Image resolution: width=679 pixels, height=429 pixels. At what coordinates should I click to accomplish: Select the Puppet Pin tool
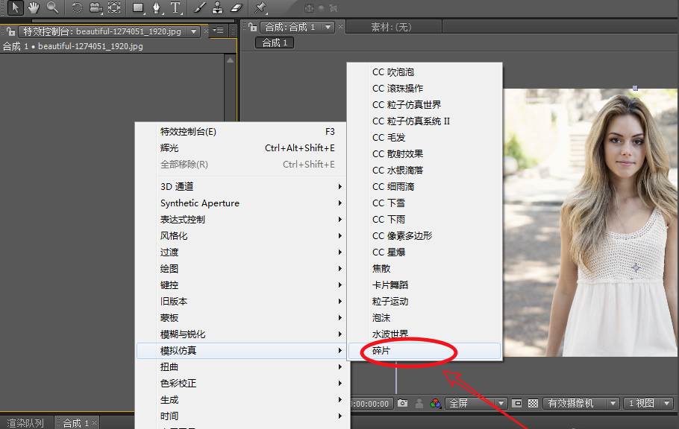tap(260, 7)
